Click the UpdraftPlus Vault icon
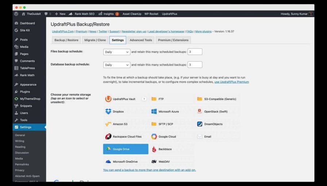Image resolution: width=327 pixels, height=186 pixels. (x=108, y=99)
